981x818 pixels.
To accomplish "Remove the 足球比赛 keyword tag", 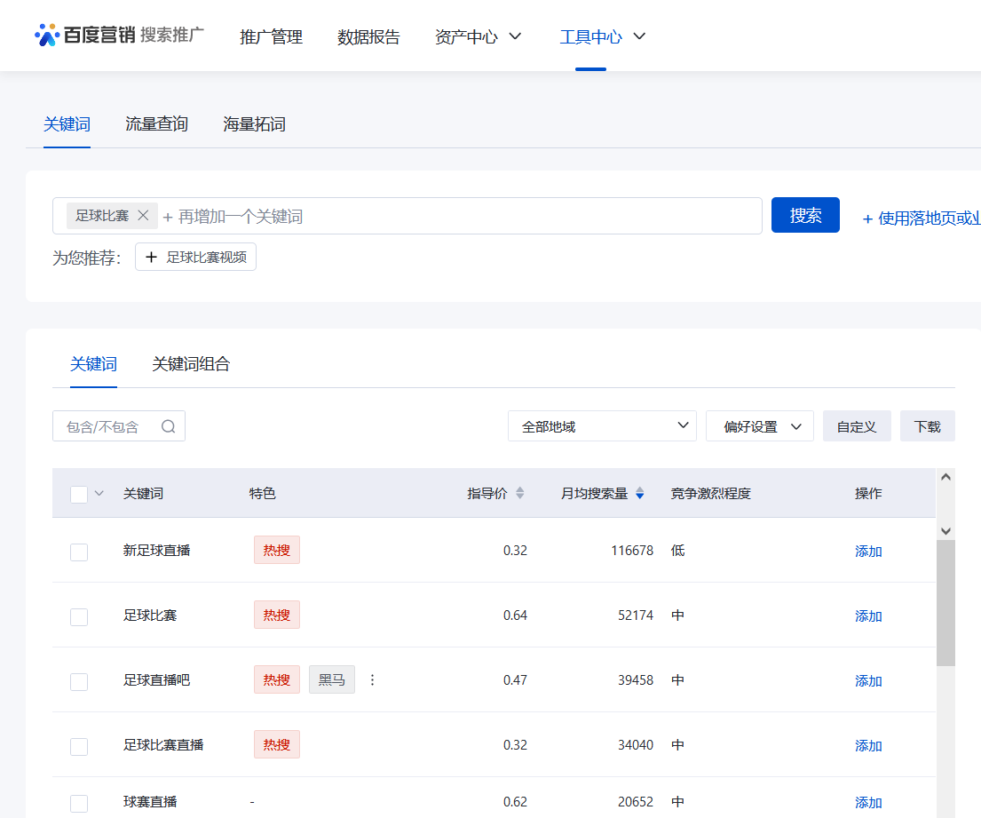I will pos(143,215).
